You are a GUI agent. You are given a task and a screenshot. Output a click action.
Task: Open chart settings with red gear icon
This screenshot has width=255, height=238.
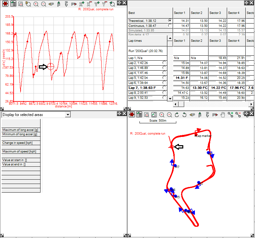click(x=5, y=4)
